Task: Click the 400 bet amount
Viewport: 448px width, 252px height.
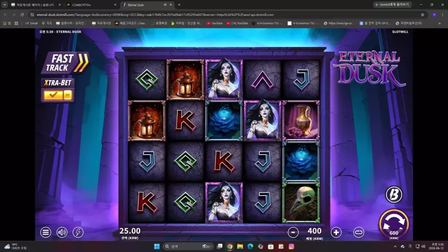Action: click(315, 230)
